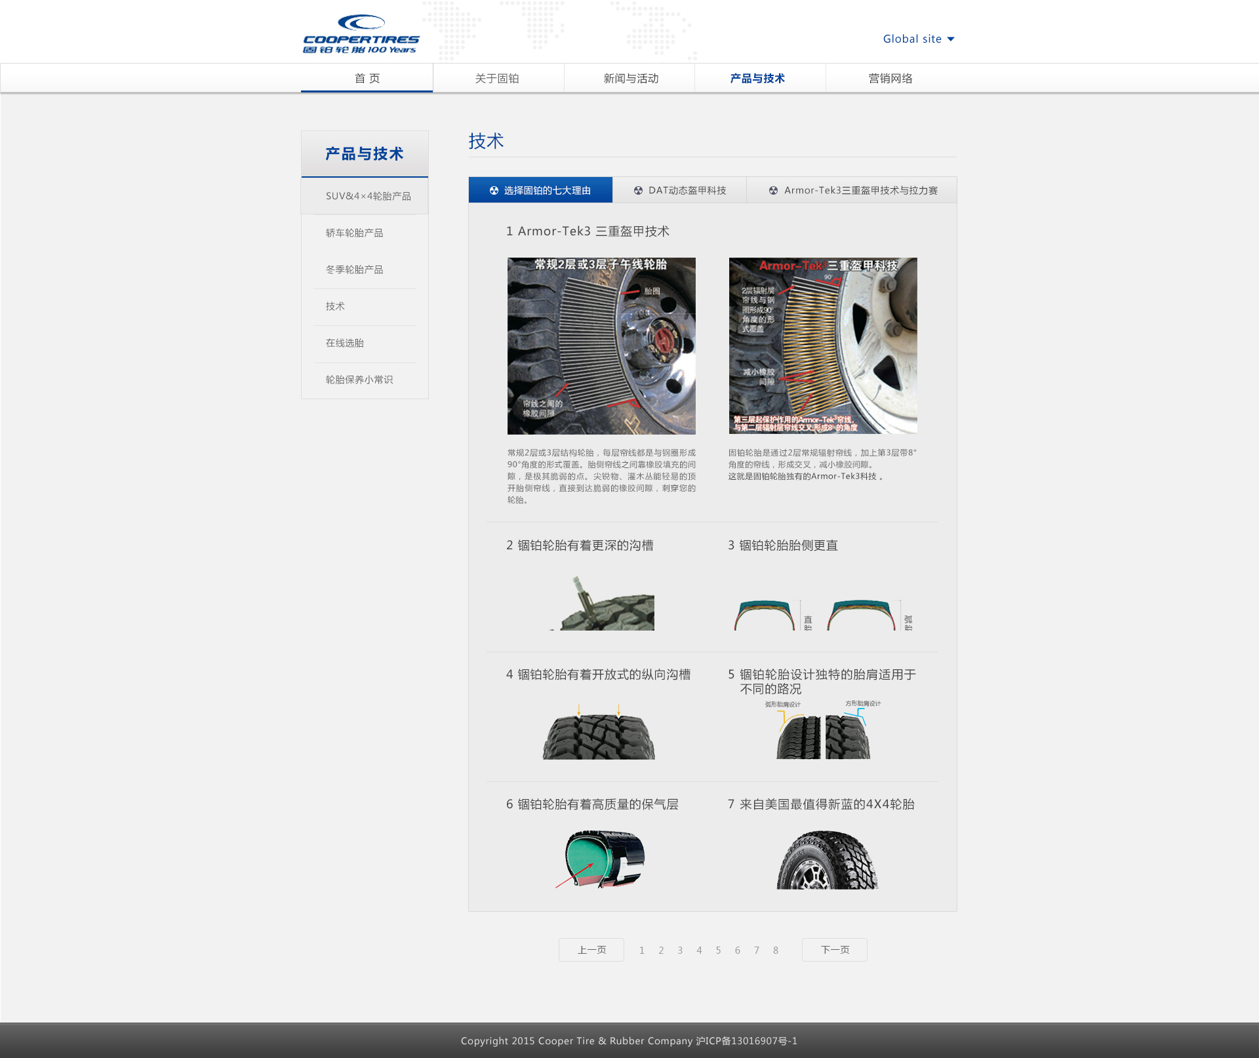Click the deeper groove tire image
1259x1058 pixels.
pos(602,602)
